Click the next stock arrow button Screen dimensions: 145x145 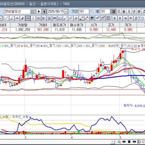coord(39,12)
